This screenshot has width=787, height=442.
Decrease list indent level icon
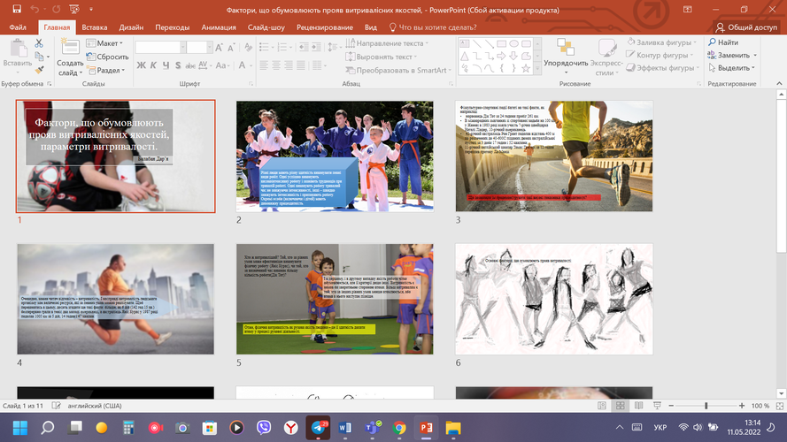coord(304,47)
